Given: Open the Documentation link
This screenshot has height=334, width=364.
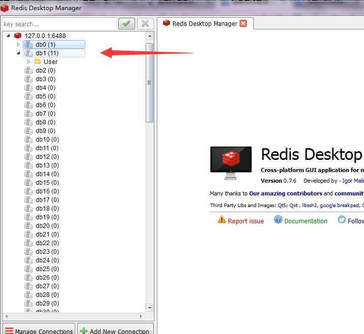Looking at the screenshot, I should [306, 221].
